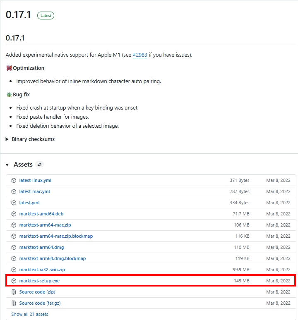This screenshot has width=298, height=320.
Task: Click file icon beside Source code (tar.gz)
Action: click(x=14, y=303)
